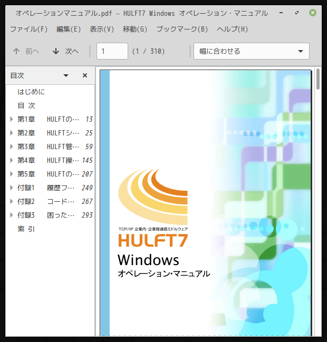Expand the 付録2 tree item
The image size is (327, 342).
(x=12, y=201)
